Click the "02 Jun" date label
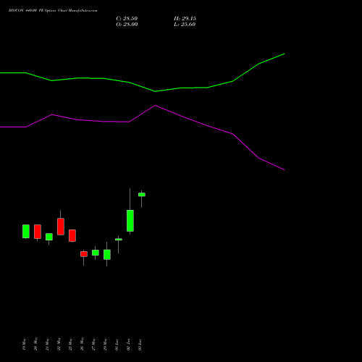 pos(128,345)
